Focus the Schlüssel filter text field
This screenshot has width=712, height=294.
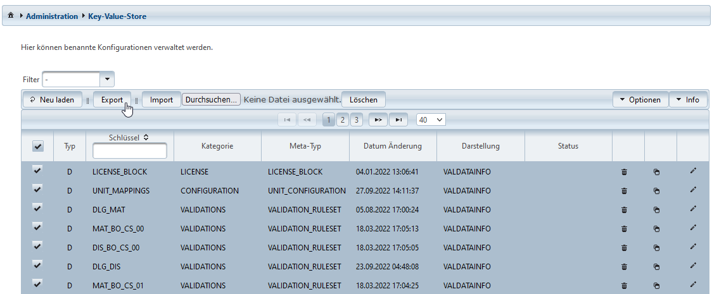129,150
